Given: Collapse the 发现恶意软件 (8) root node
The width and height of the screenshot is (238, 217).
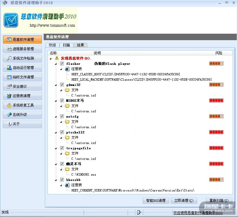Looking at the screenshot, I should [x=50, y=58].
